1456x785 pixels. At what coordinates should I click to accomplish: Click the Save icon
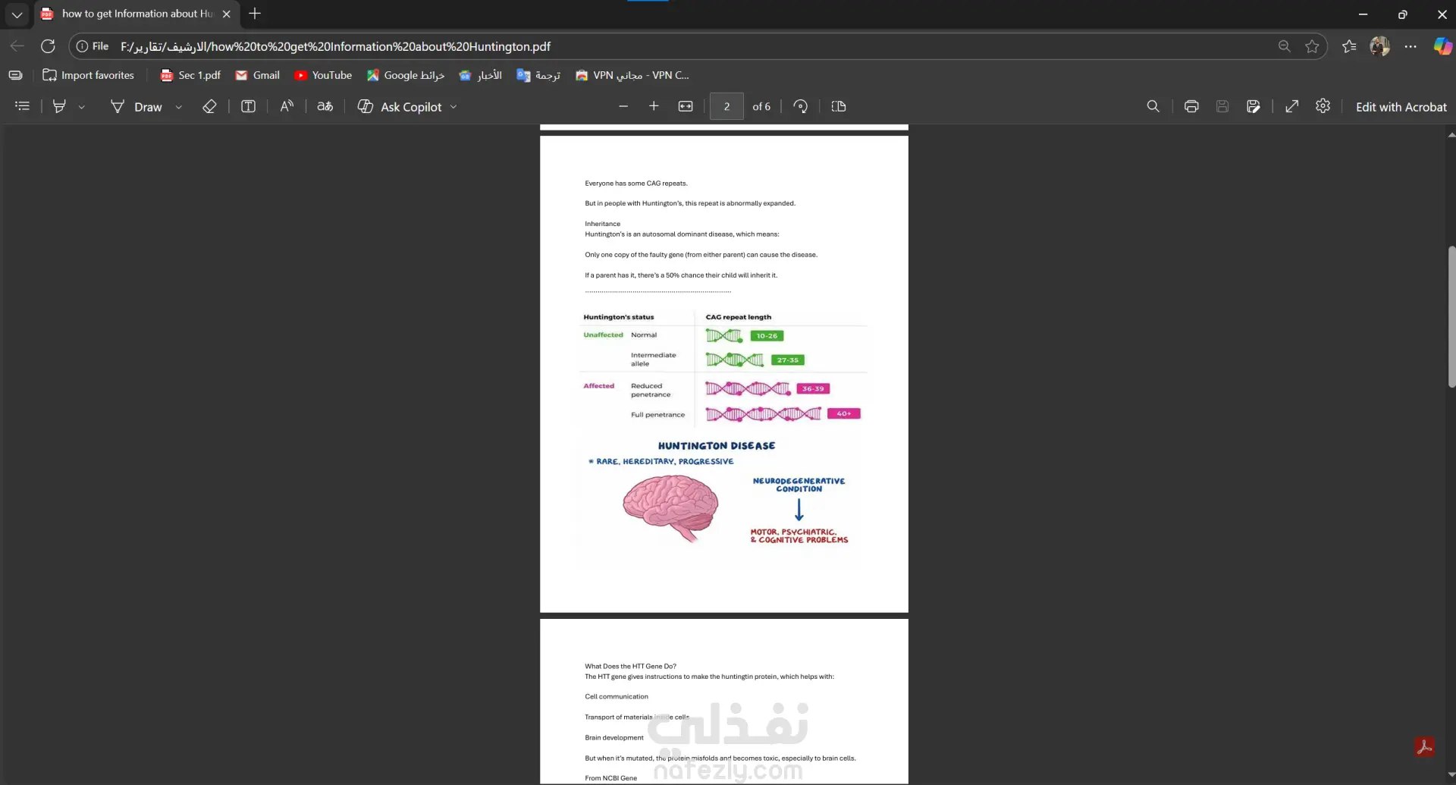pos(1222,107)
